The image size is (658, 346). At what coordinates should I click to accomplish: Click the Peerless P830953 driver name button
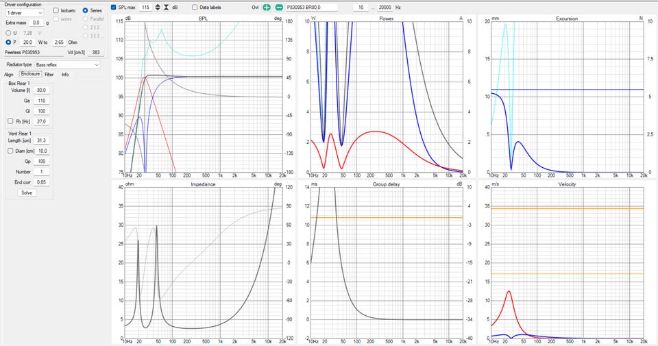pos(22,52)
